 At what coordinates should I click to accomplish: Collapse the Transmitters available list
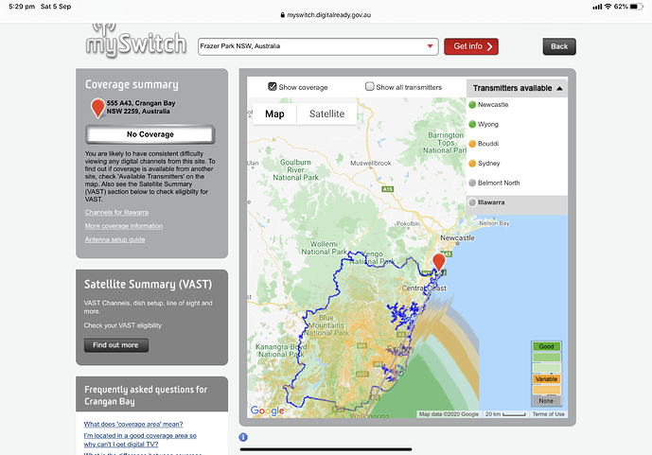(558, 88)
